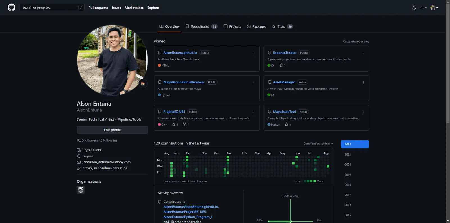Click the Edit profile button
Viewport: 450px width, 223px height.
point(112,130)
